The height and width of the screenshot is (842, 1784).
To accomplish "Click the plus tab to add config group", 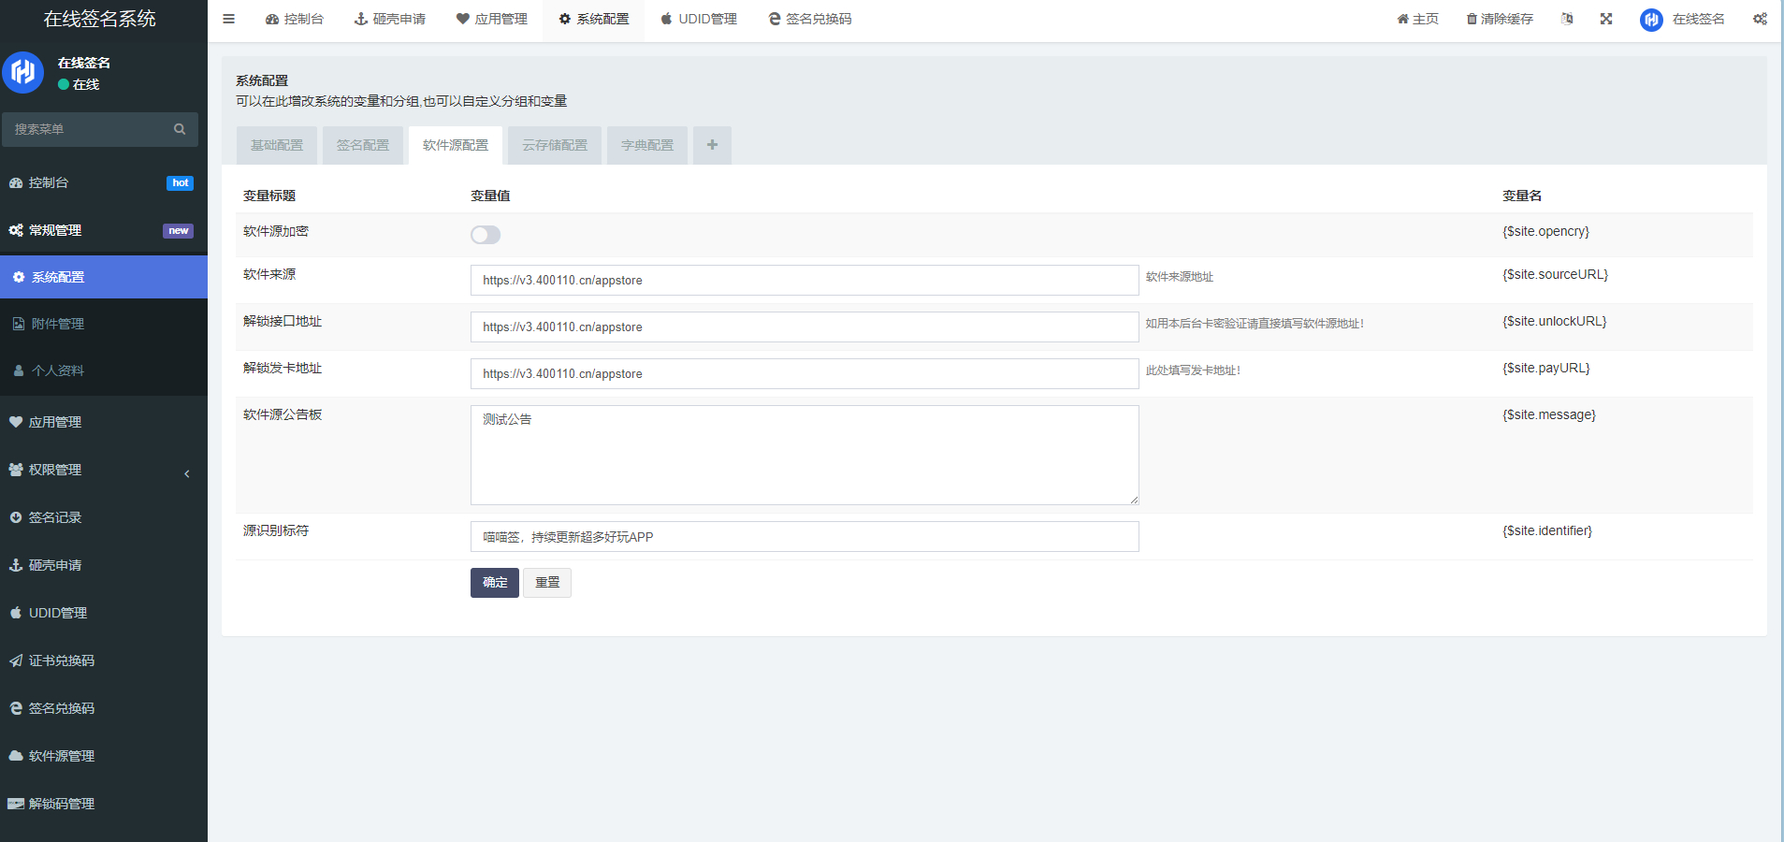I will point(712,145).
